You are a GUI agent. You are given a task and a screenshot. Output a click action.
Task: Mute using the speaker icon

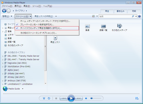pos(86,98)
